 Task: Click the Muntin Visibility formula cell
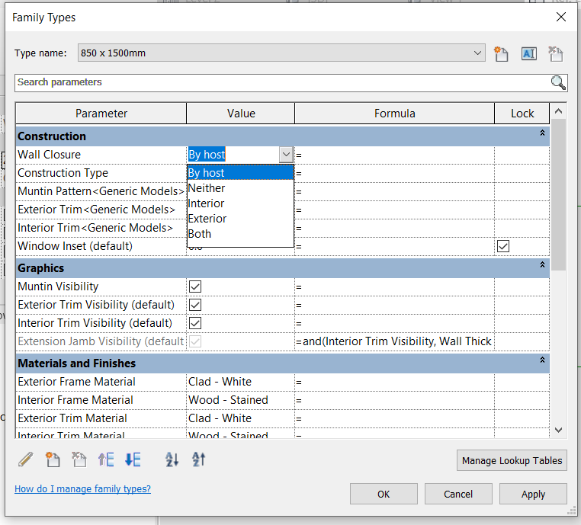[395, 287]
